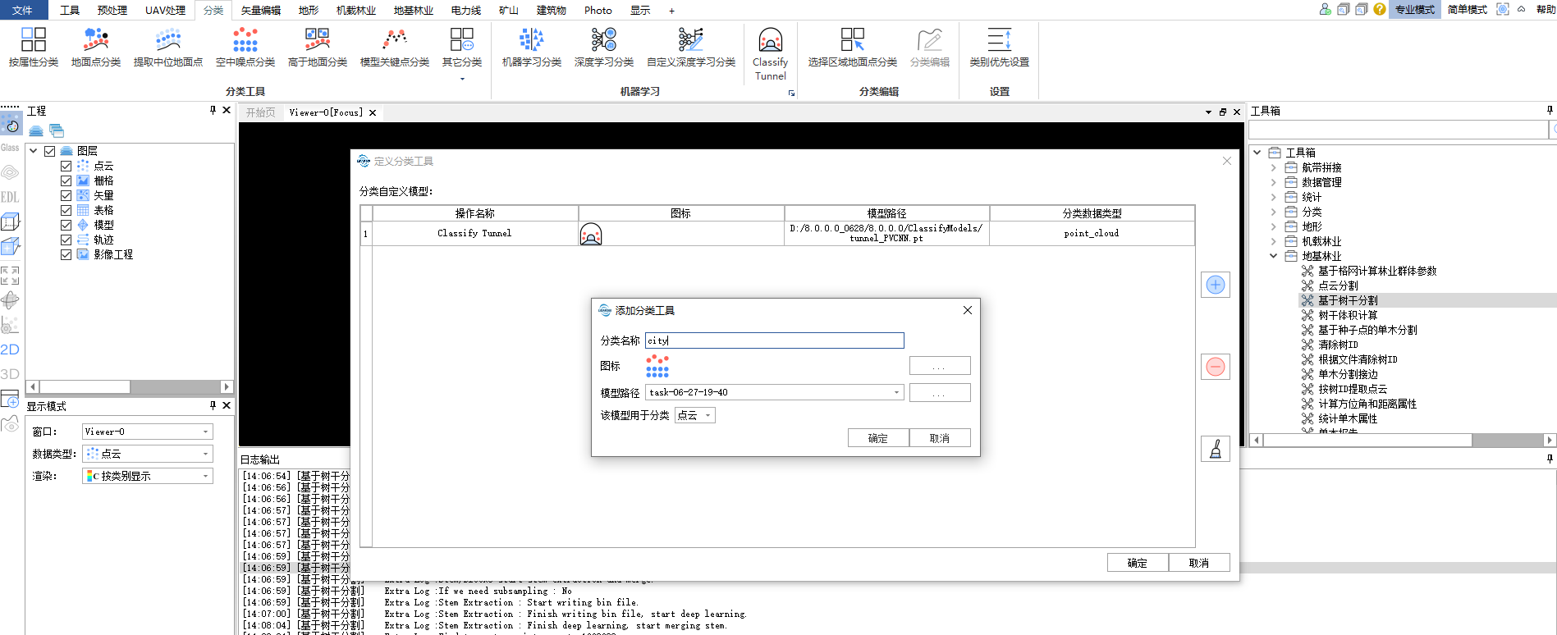Viewport: 1557px width, 635px height.
Task: Open EDL display option in sidebar
Action: click(10, 197)
